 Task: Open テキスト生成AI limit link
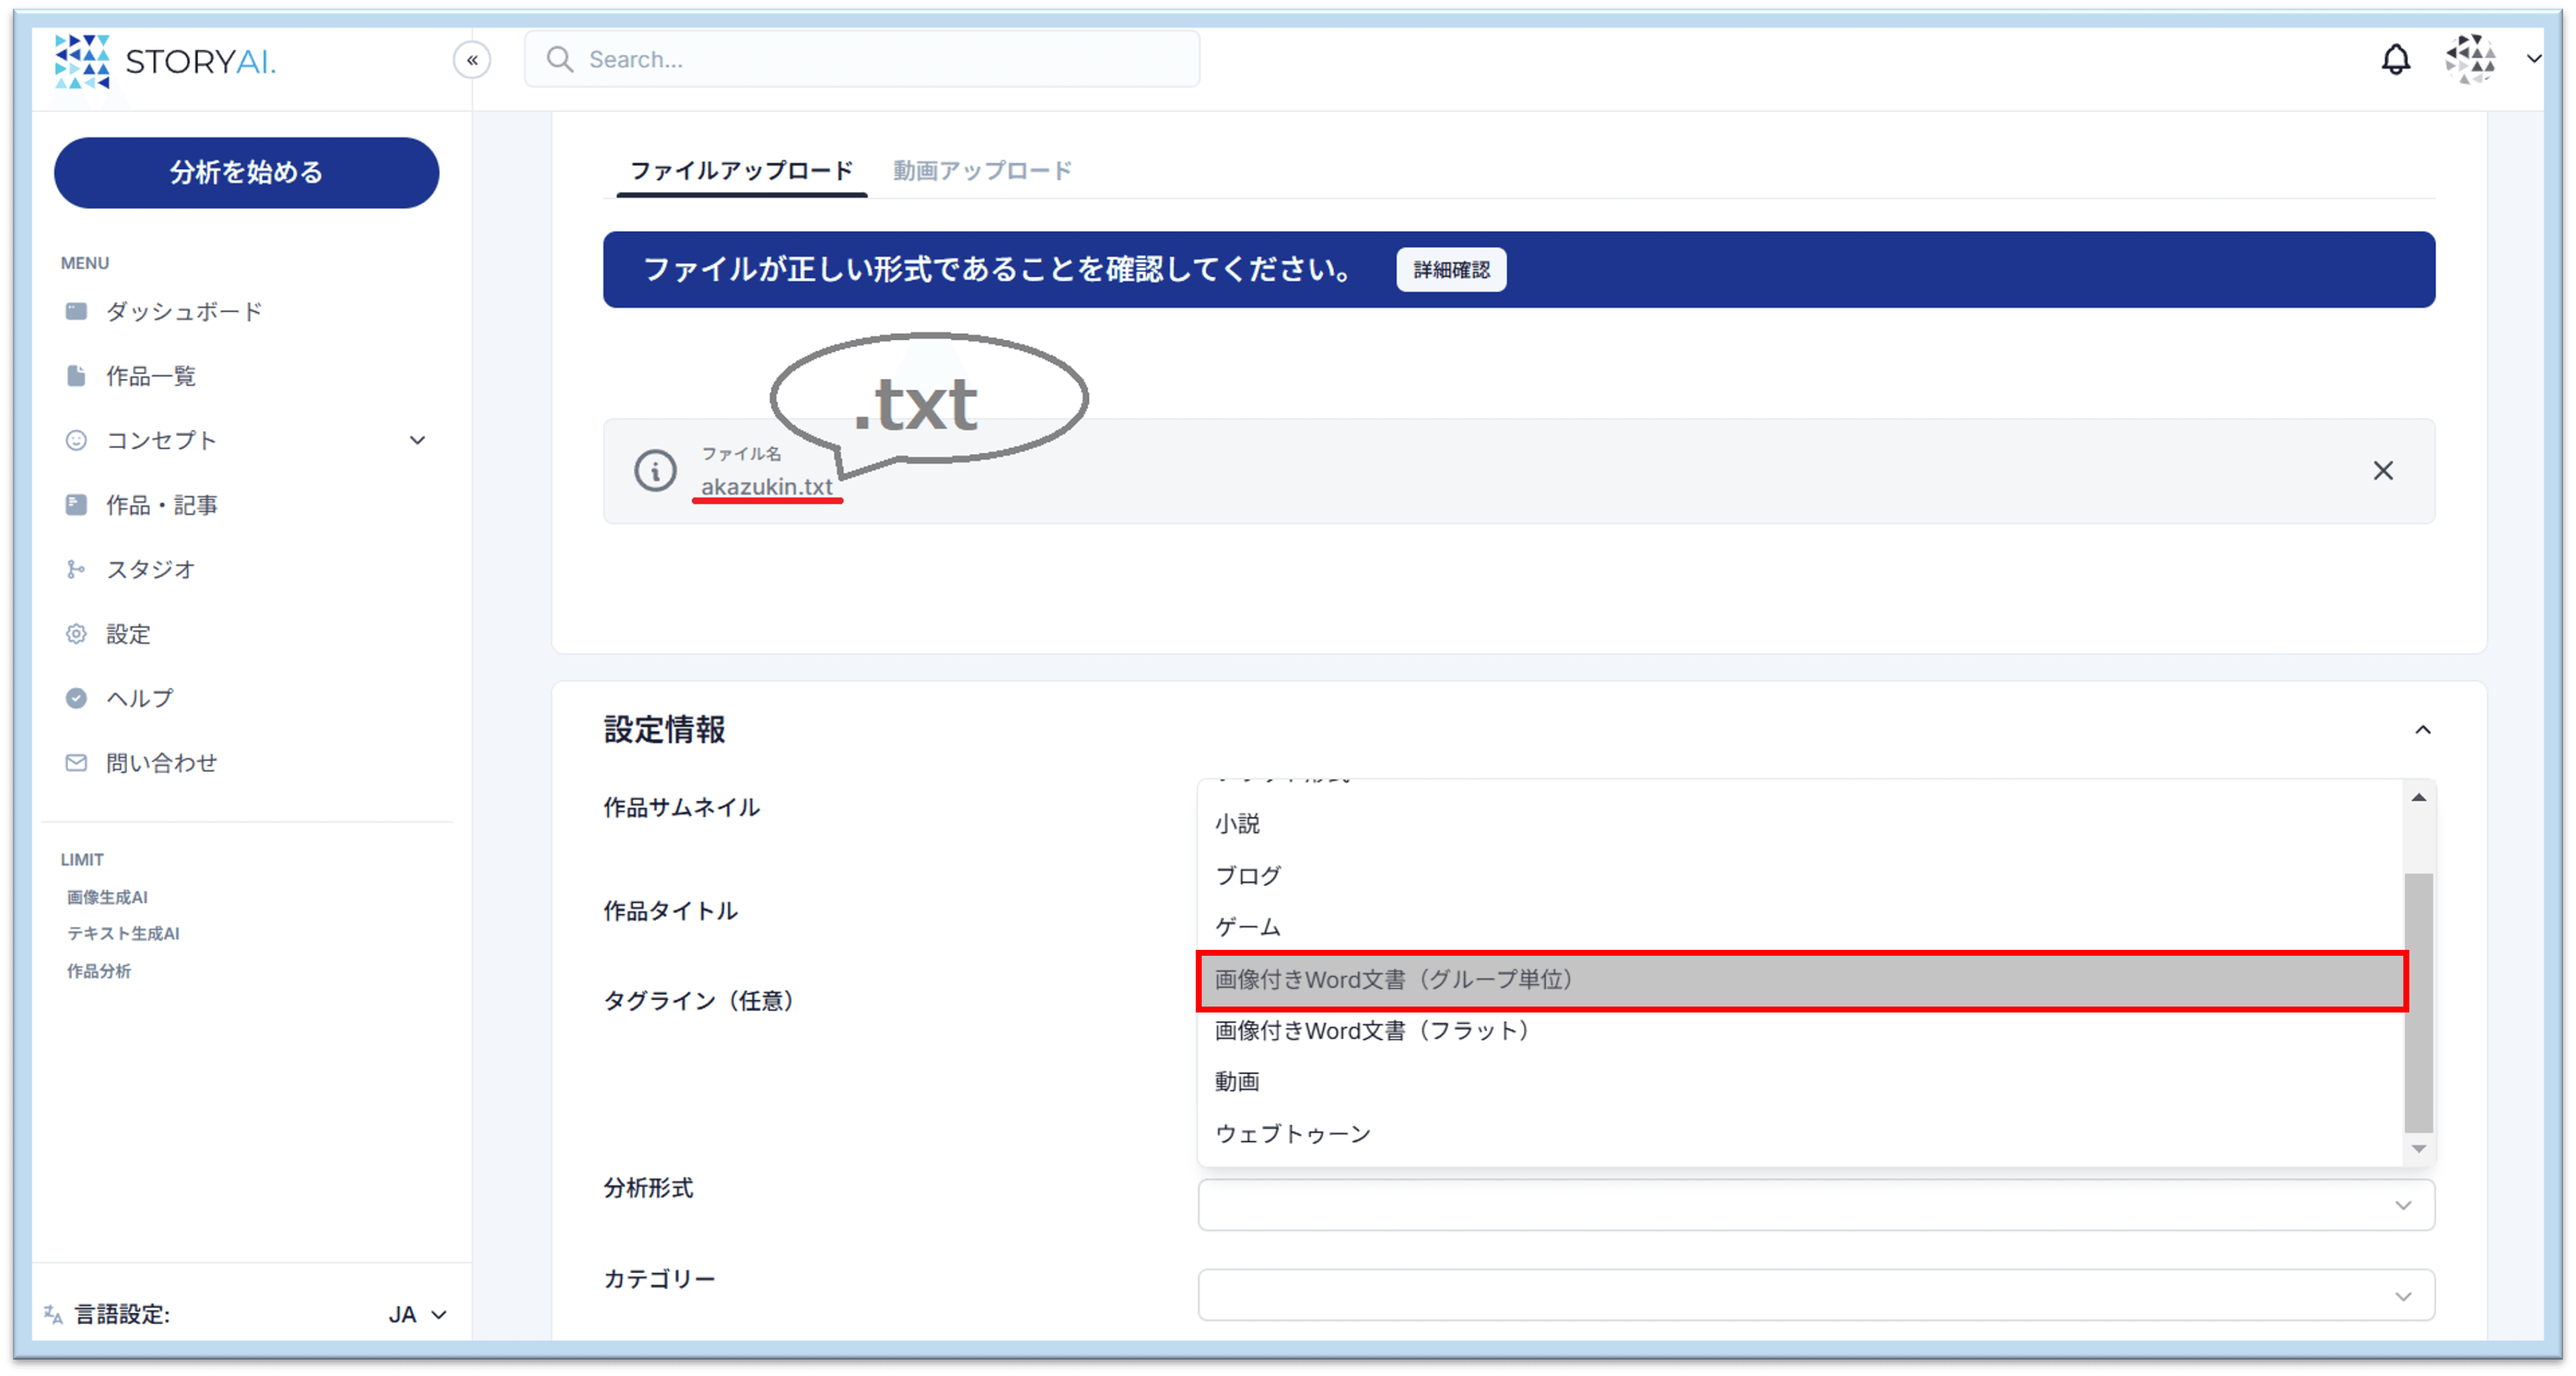click(x=123, y=933)
